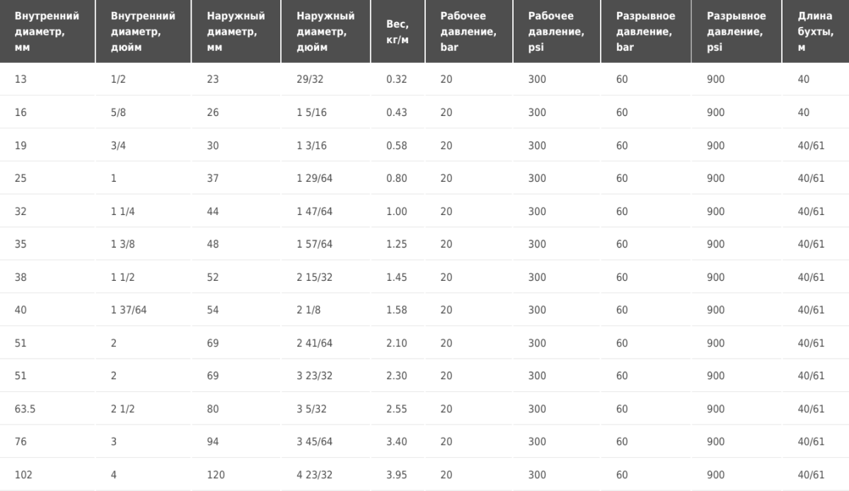Viewport: 849px width, 491px height.
Task: Click the weight value 3.95
Action: pyautogui.click(x=397, y=475)
